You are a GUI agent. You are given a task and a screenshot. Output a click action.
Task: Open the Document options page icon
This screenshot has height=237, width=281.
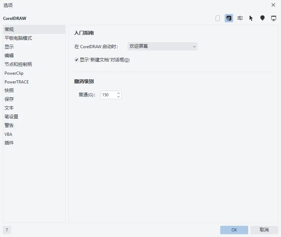218,18
